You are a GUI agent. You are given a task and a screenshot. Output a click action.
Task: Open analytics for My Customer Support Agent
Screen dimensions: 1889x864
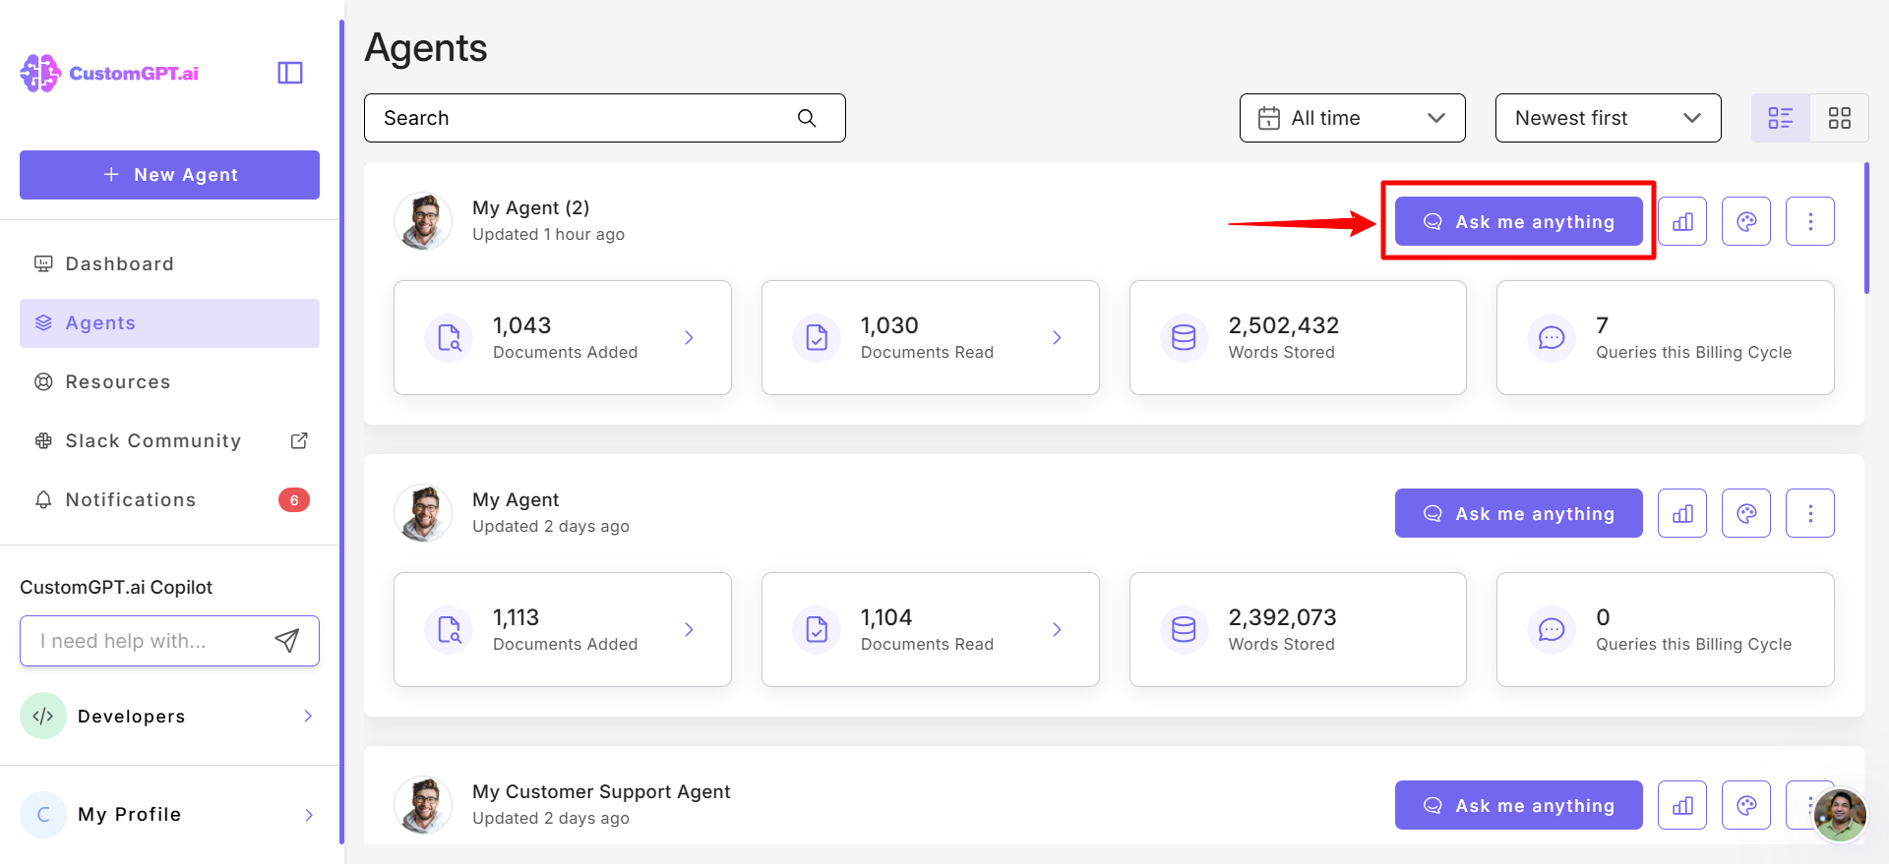point(1682,805)
